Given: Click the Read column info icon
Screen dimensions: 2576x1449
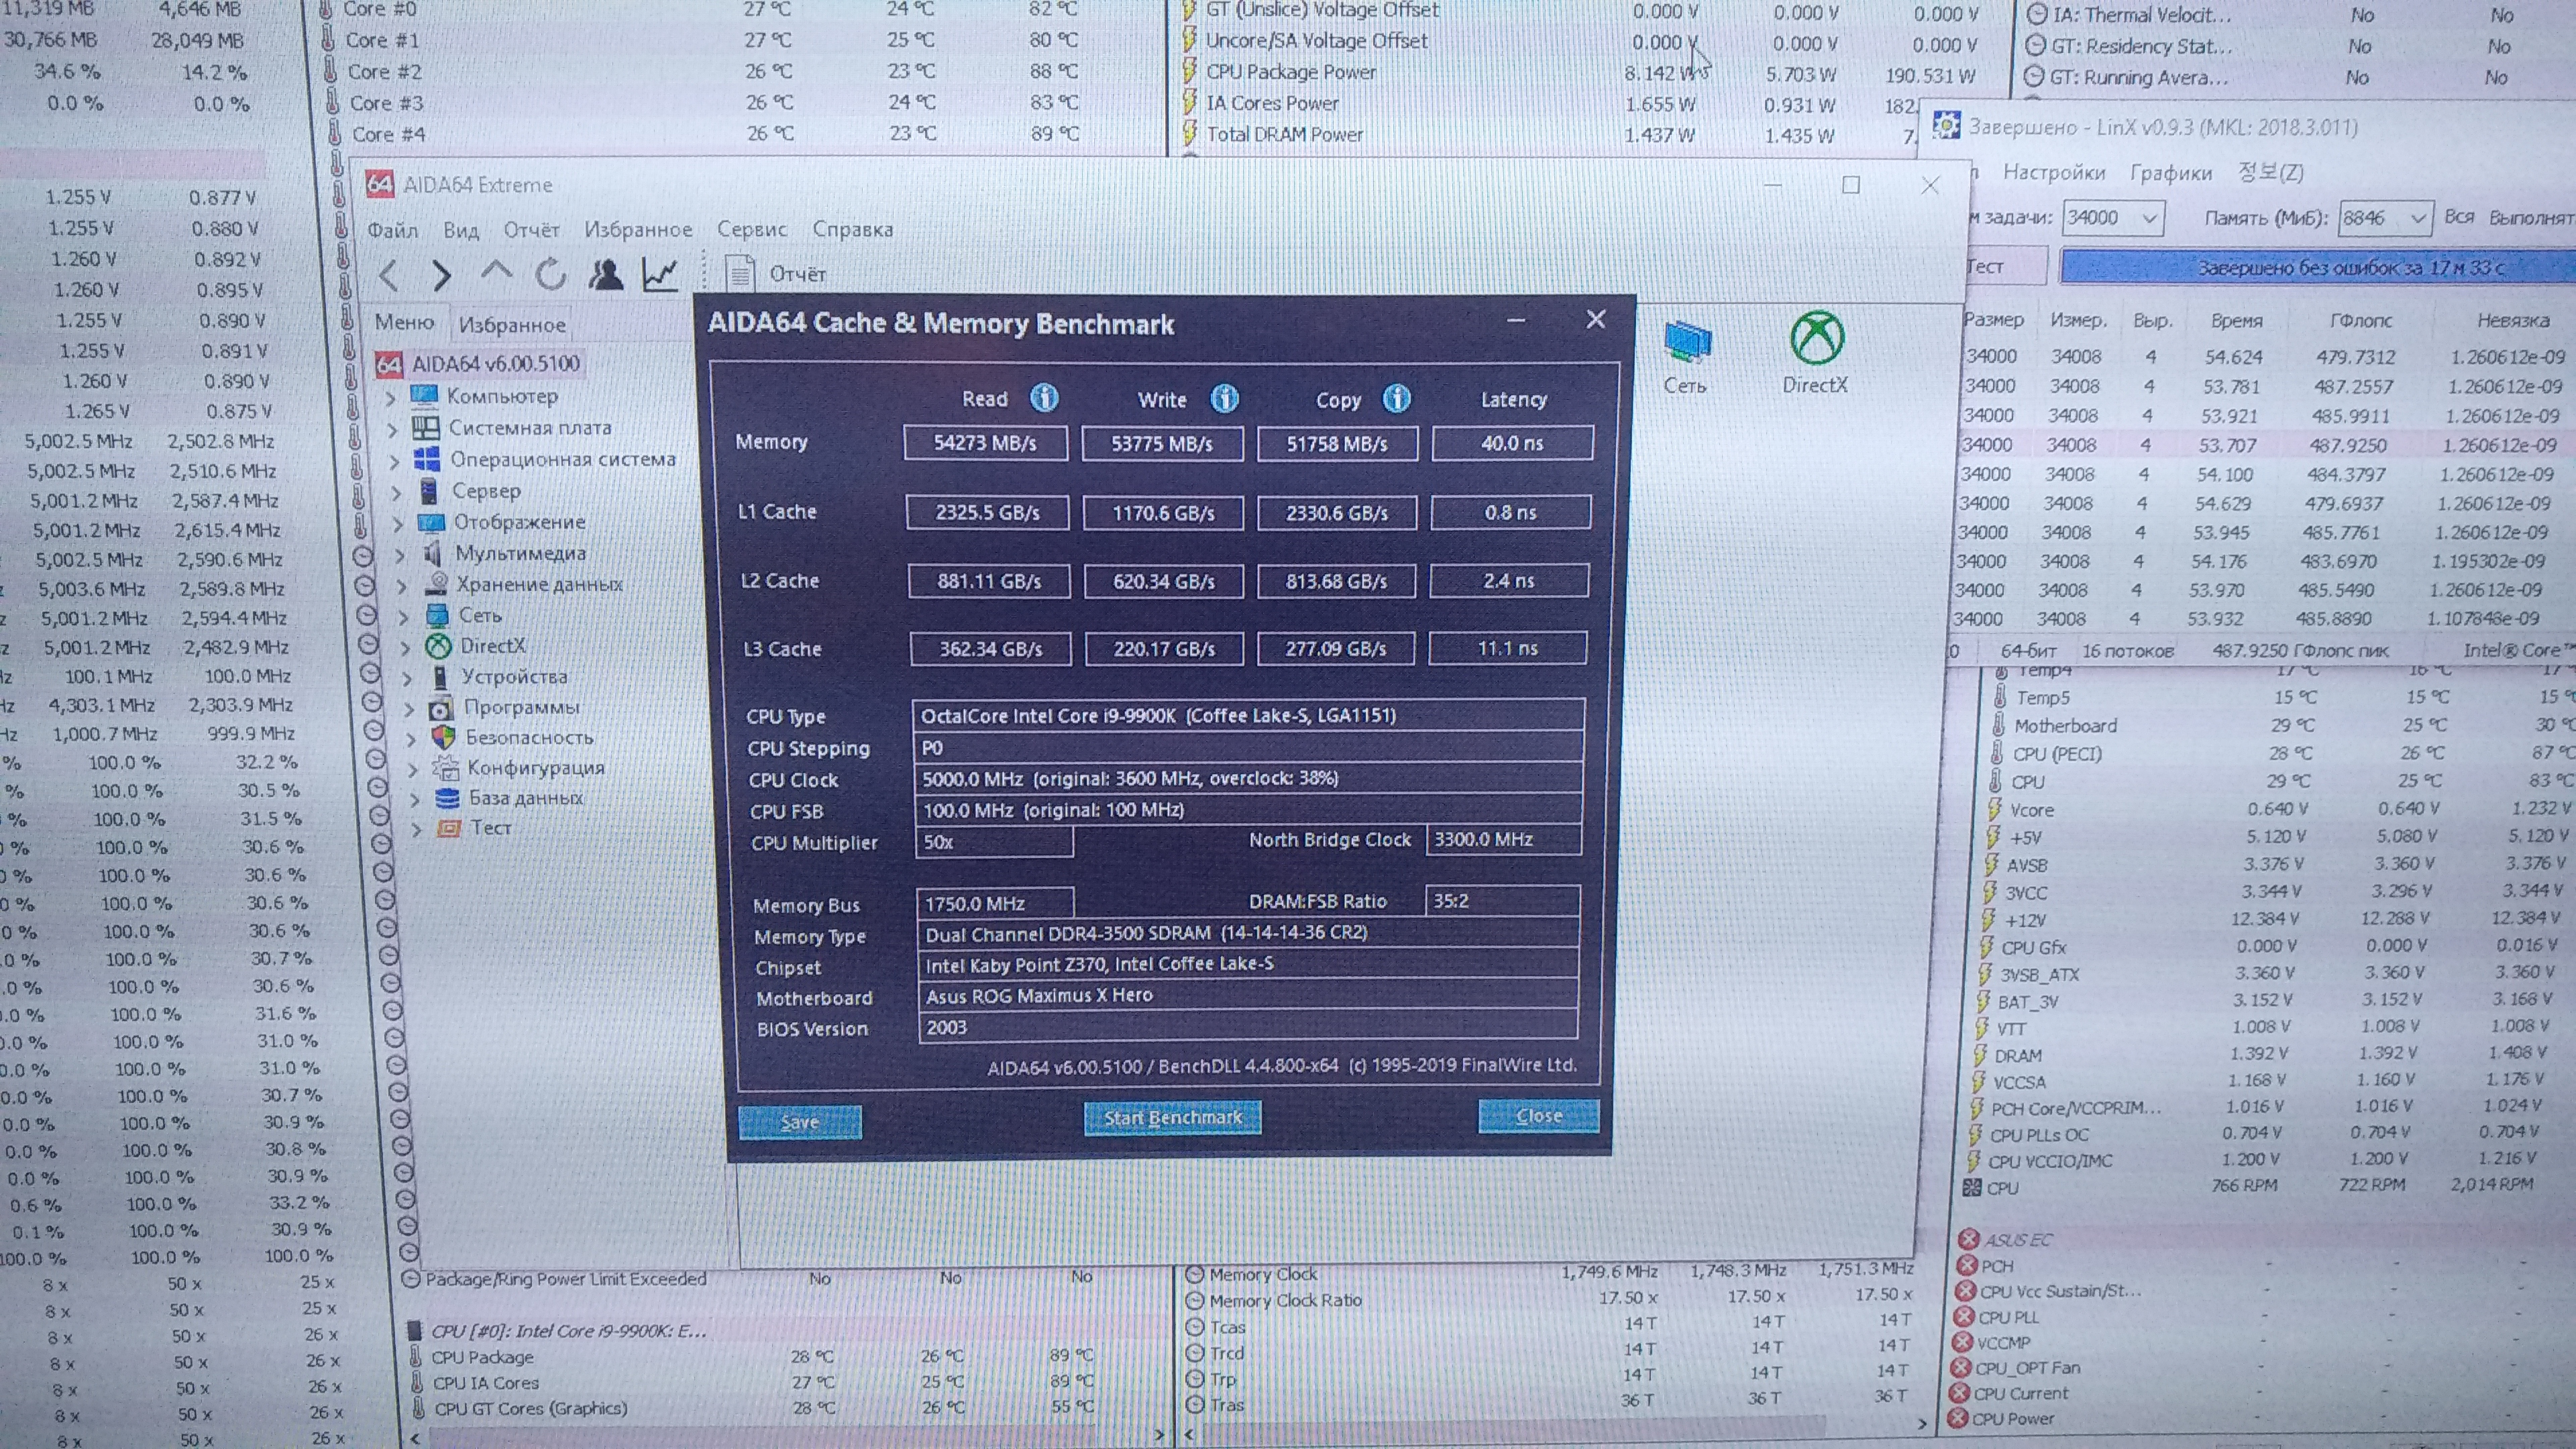Looking at the screenshot, I should 1044,398.
